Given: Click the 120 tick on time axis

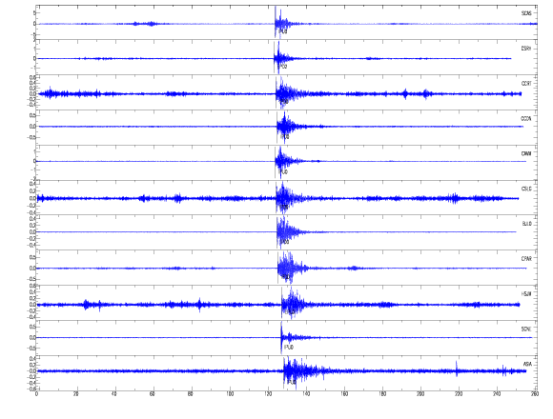Looking at the screenshot, I should tap(268, 394).
